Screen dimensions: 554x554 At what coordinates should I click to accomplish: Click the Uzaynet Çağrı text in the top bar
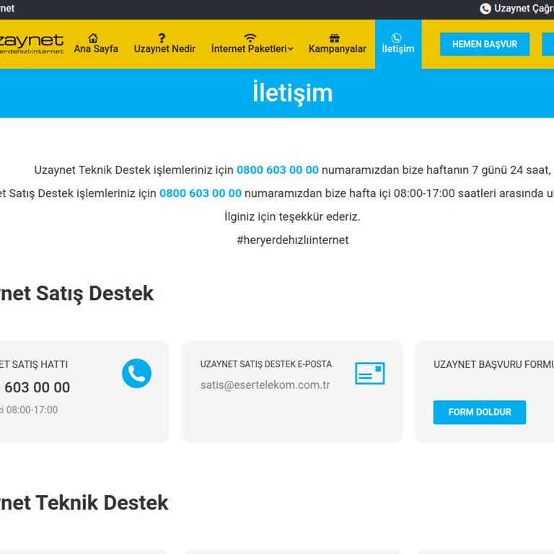coord(524,8)
